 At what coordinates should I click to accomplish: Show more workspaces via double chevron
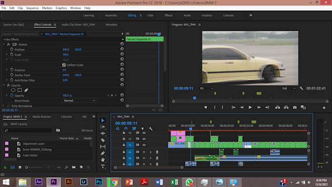tap(250, 15)
